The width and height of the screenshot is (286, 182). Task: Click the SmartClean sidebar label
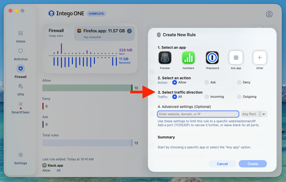pyautogui.click(x=21, y=112)
